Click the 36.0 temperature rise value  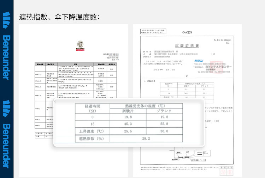pyautogui.click(x=164, y=131)
